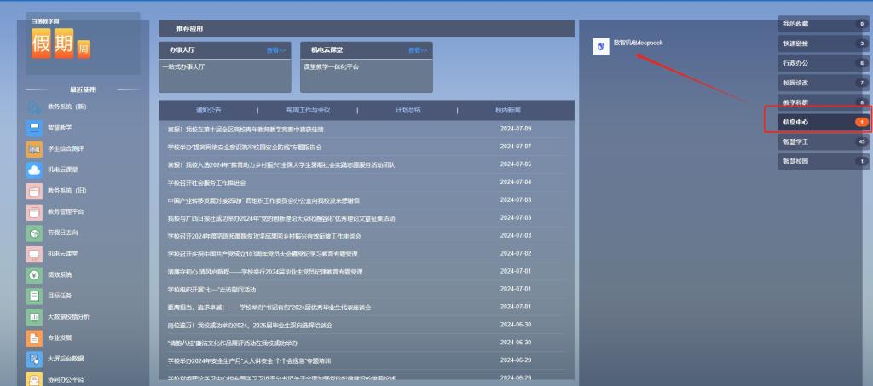Click the 大屏后台数据 sidebar icon
This screenshot has height=386, width=873.
click(34, 359)
